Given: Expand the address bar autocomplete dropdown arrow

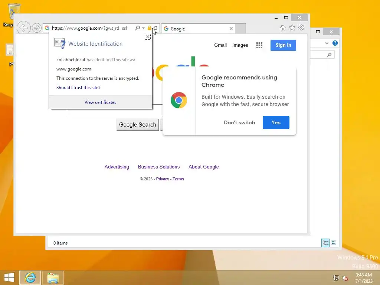Looking at the screenshot, I should click(x=143, y=28).
